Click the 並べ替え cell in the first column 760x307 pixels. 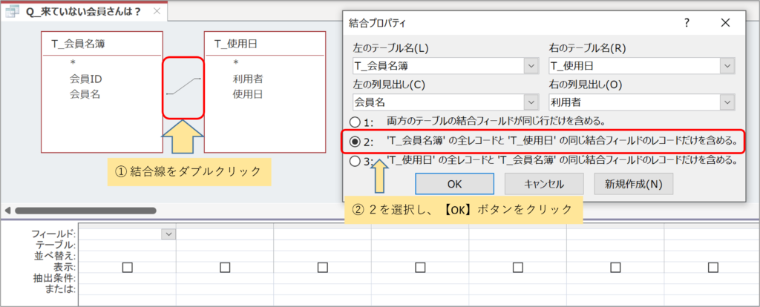[x=127, y=256]
